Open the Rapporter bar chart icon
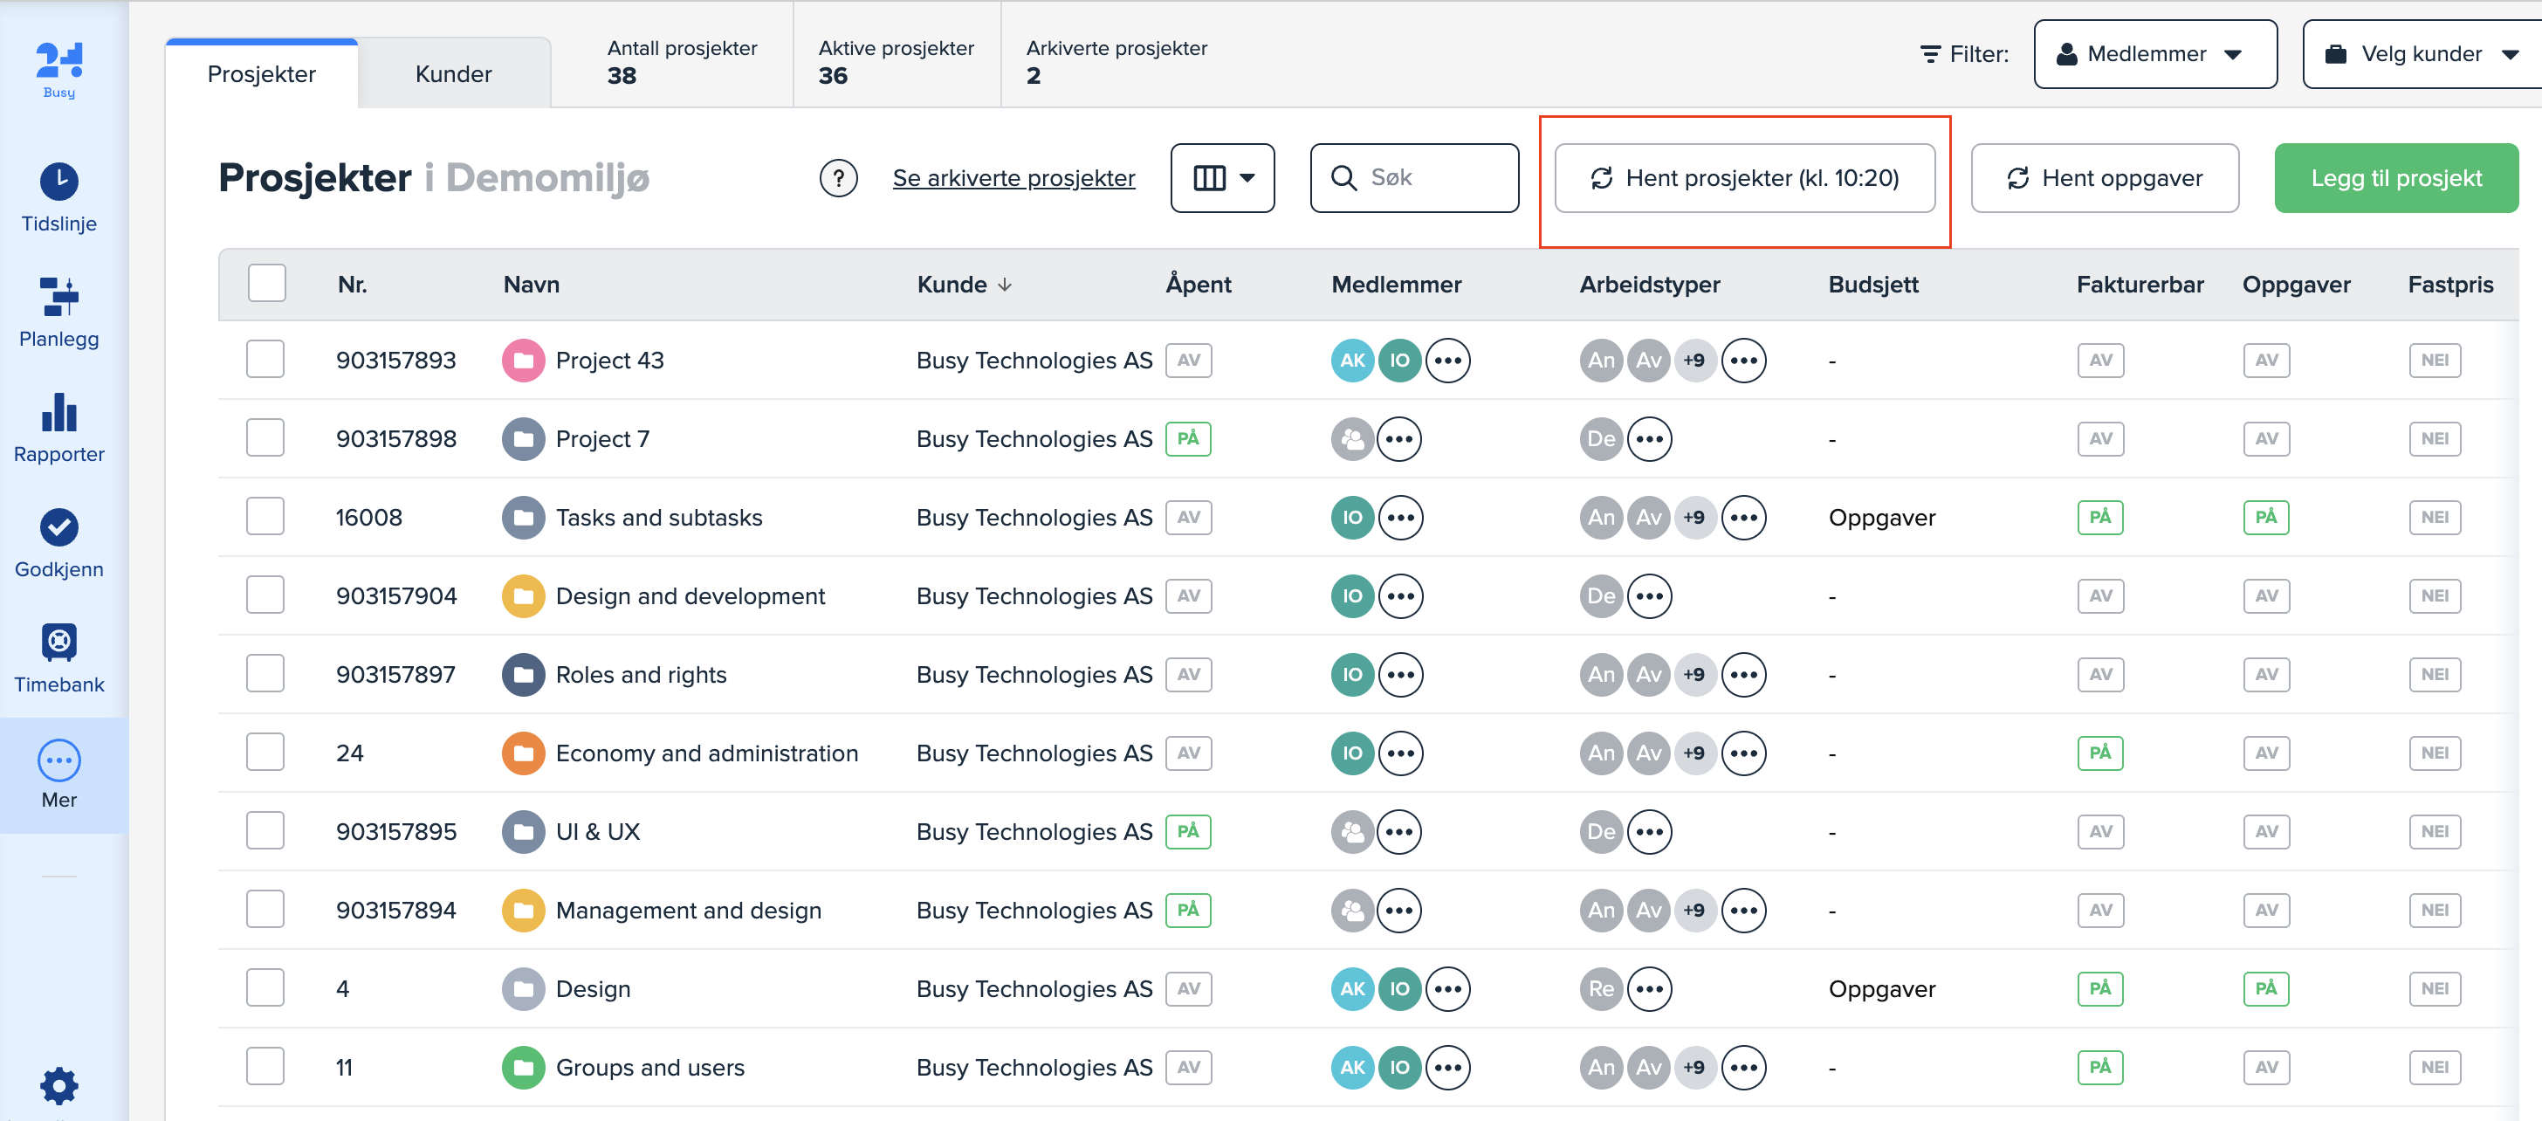The height and width of the screenshot is (1121, 2542). (59, 412)
